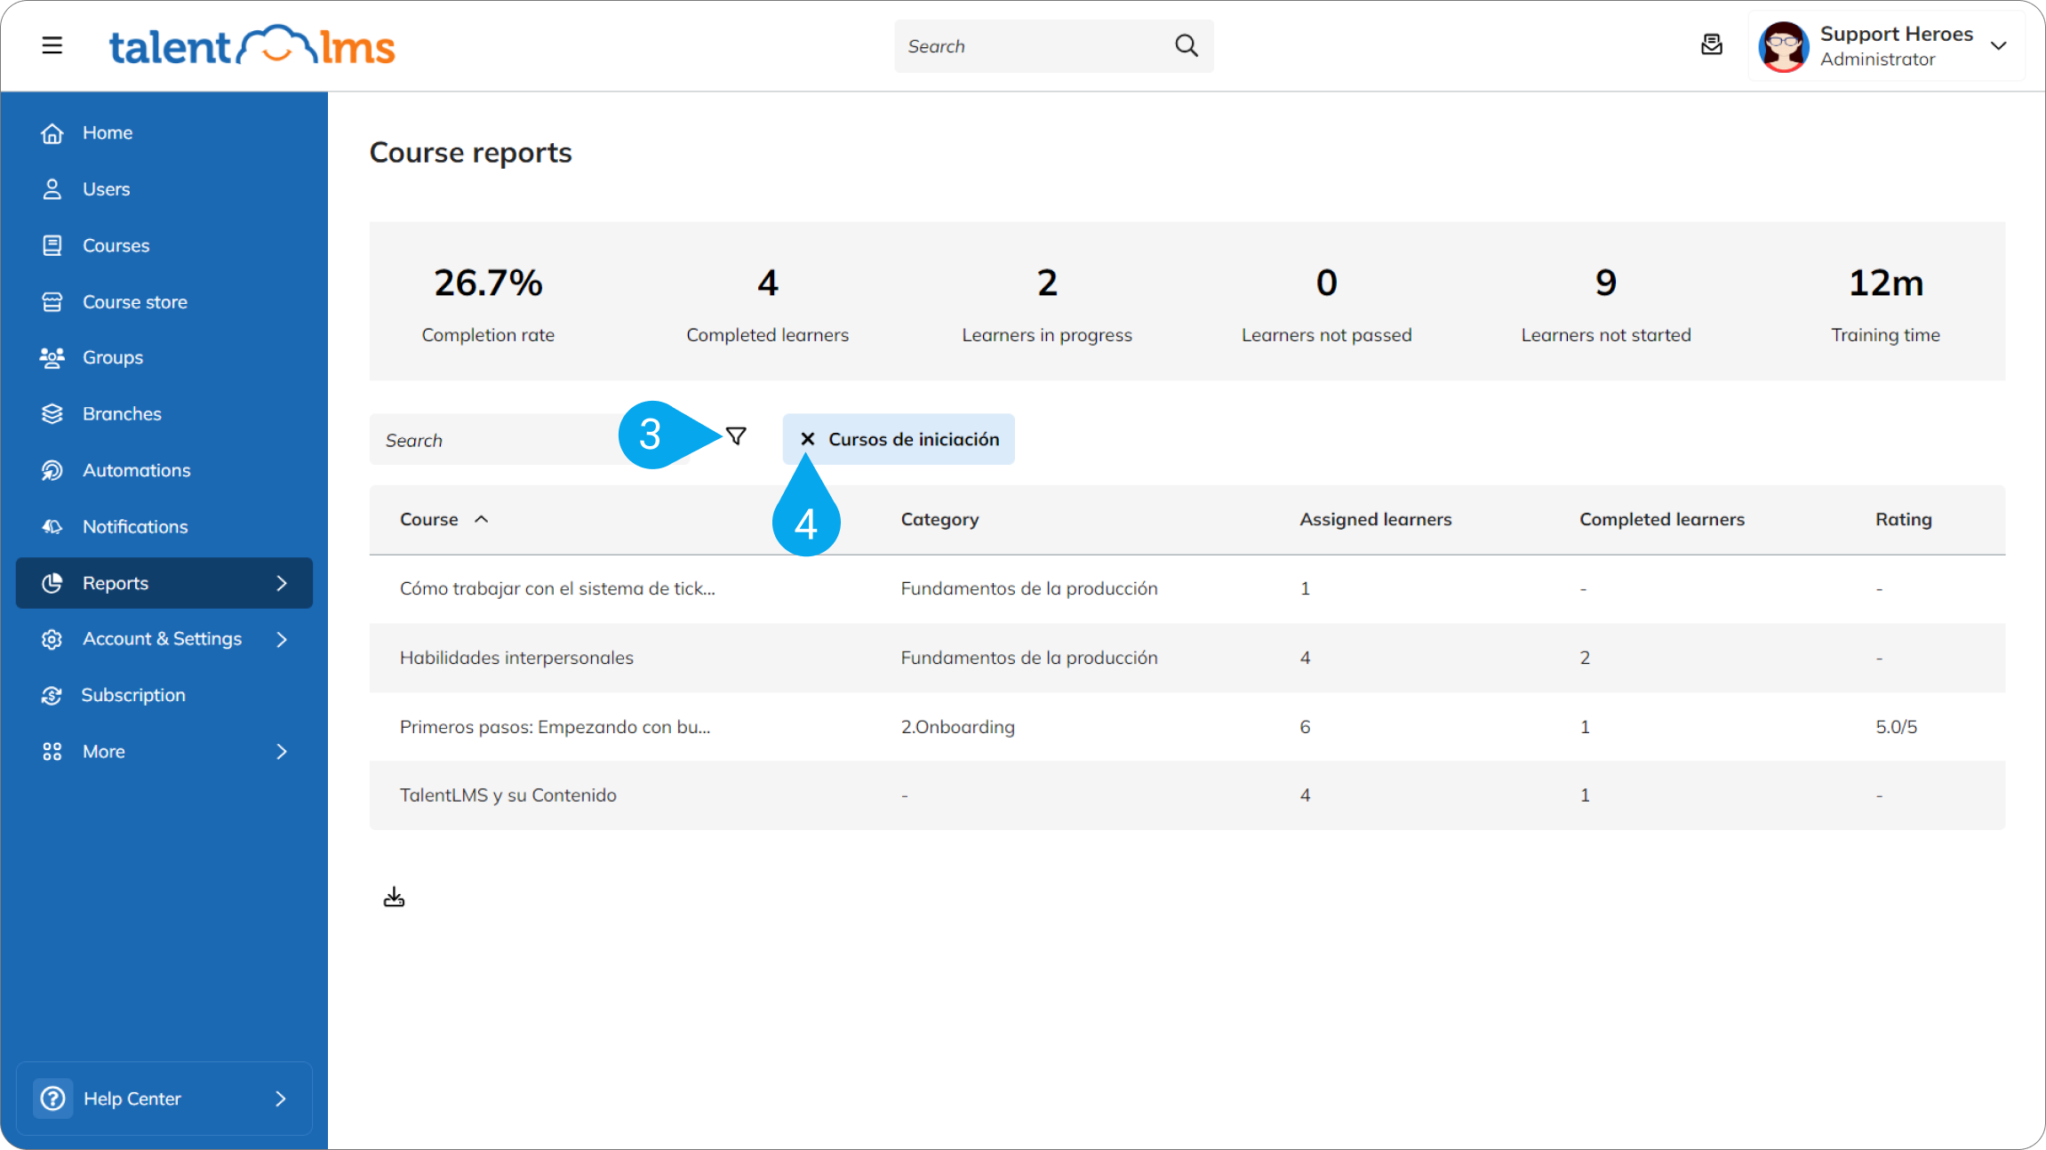Sort by Category column header

[939, 519]
